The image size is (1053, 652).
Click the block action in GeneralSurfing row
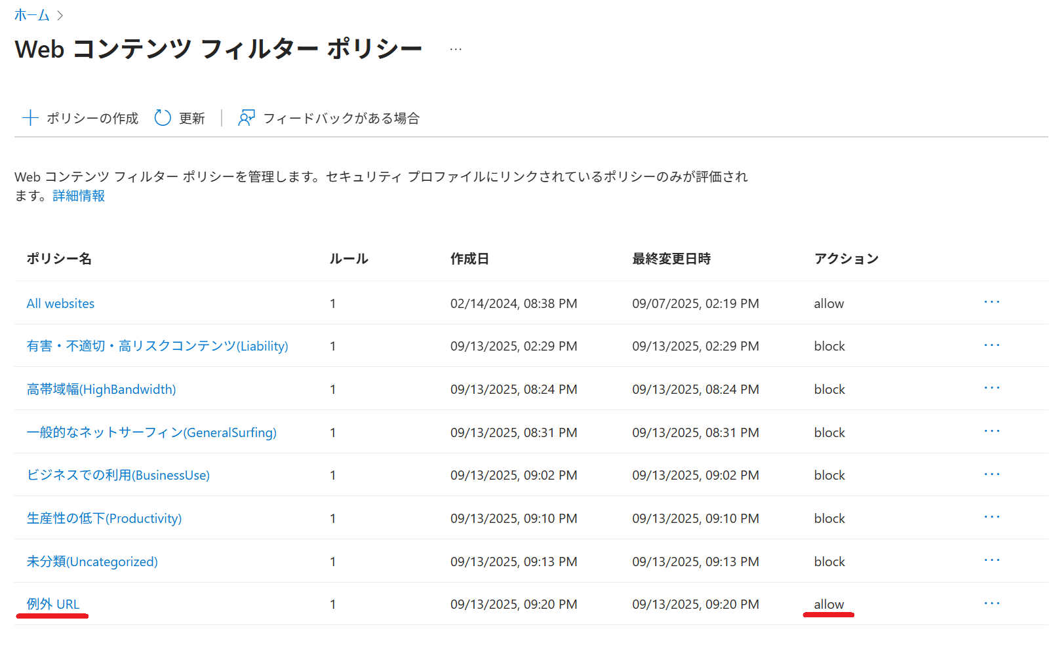829,432
